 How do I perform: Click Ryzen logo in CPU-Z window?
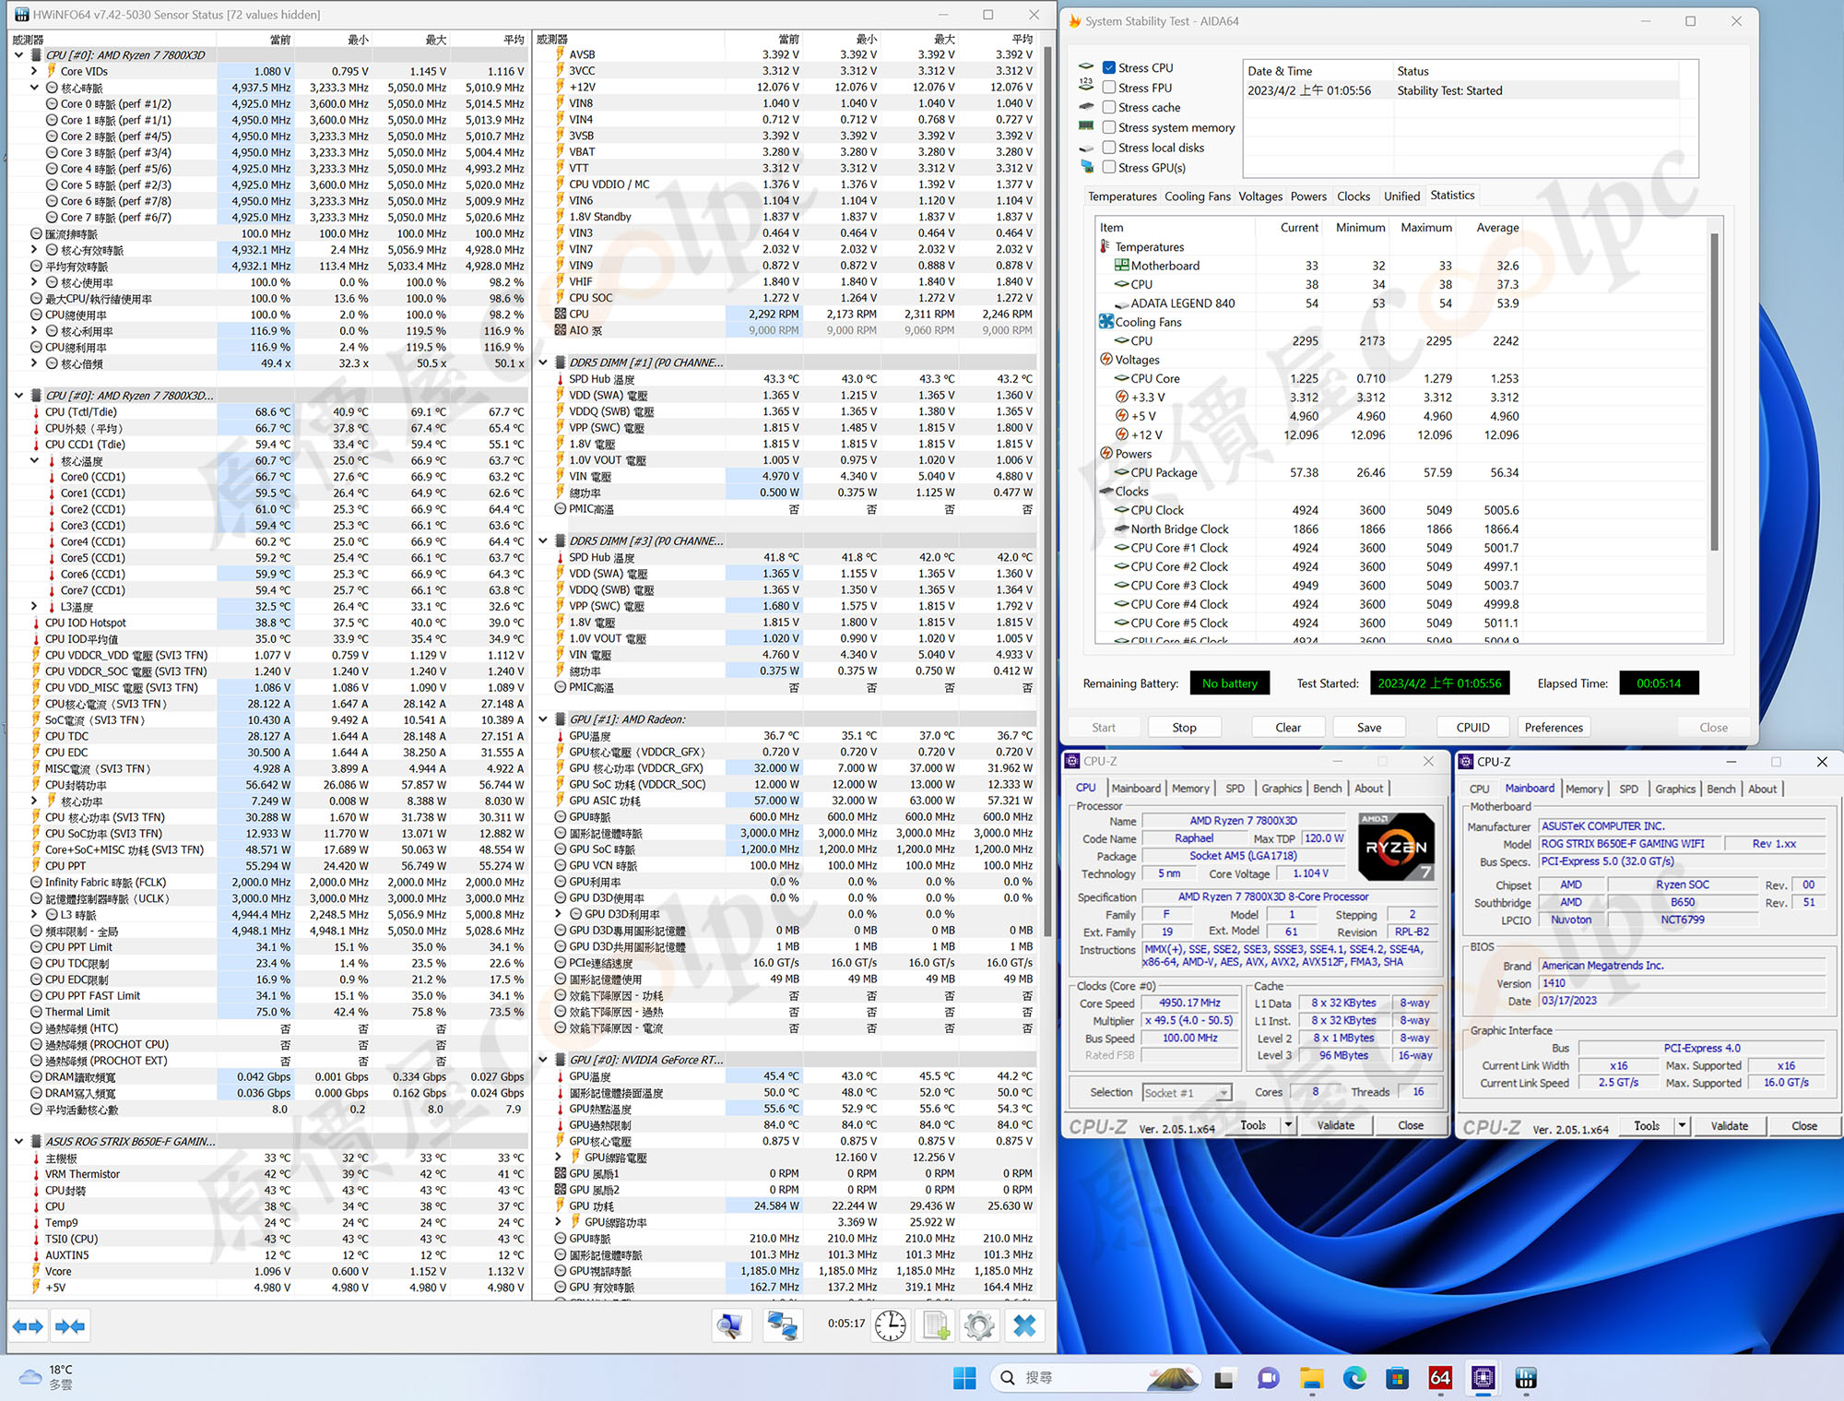pos(1396,847)
